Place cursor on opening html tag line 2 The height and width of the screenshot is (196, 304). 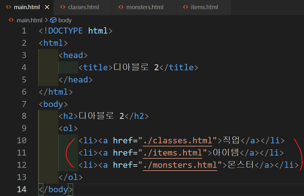pyautogui.click(x=53, y=43)
